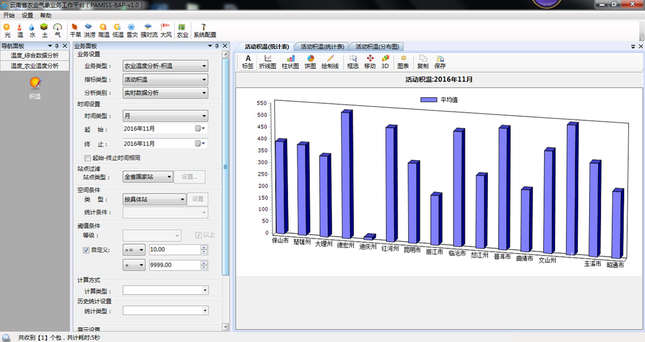Open the 雪灾 snow disaster module
Screen dimensions: 645x342
132,30
